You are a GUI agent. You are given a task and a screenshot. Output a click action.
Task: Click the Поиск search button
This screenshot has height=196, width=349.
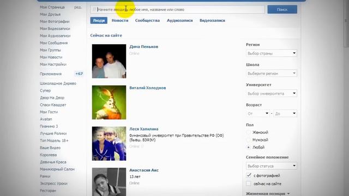[x=282, y=10]
